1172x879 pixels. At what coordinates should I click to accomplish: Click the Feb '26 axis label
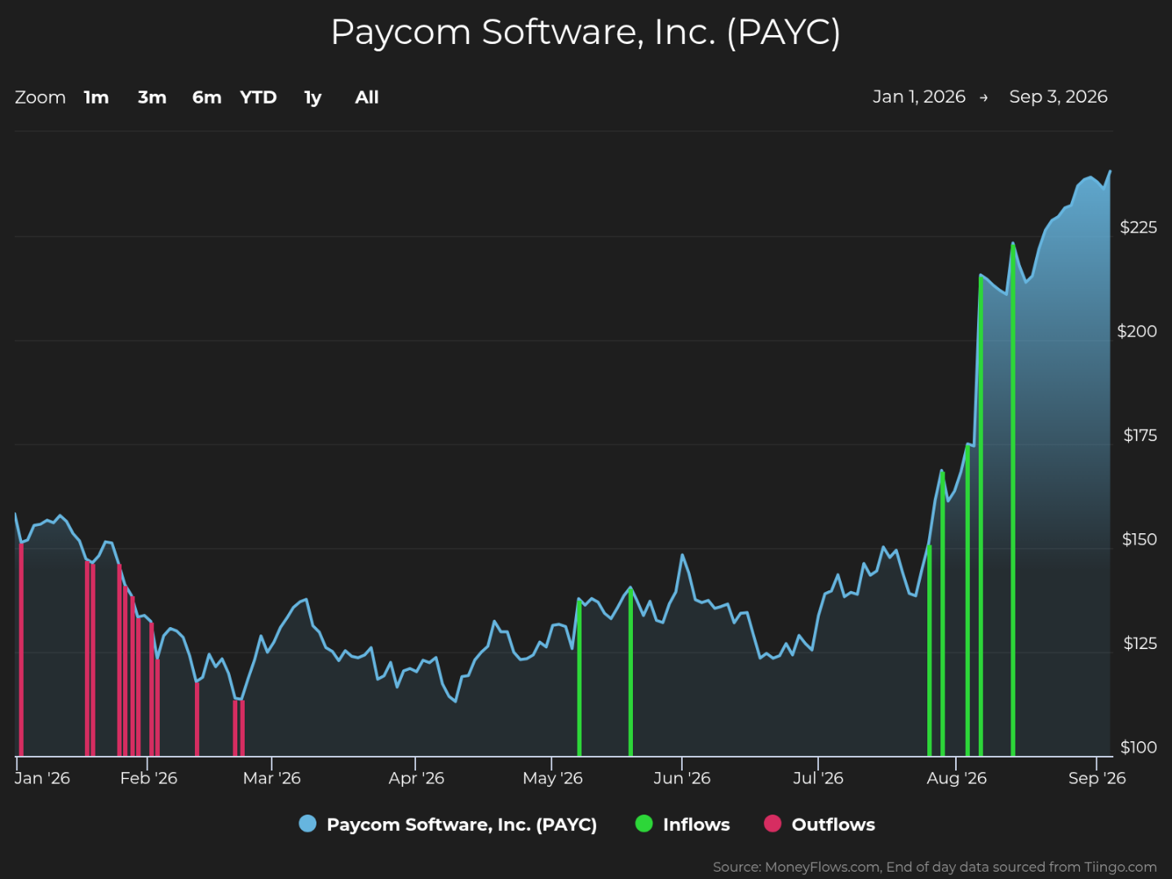148,778
